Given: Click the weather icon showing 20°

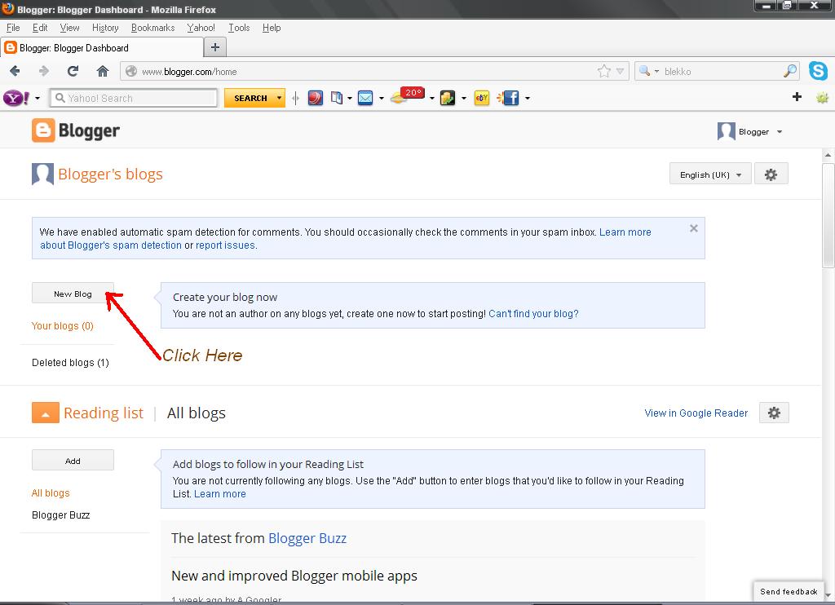Looking at the screenshot, I should click(408, 96).
